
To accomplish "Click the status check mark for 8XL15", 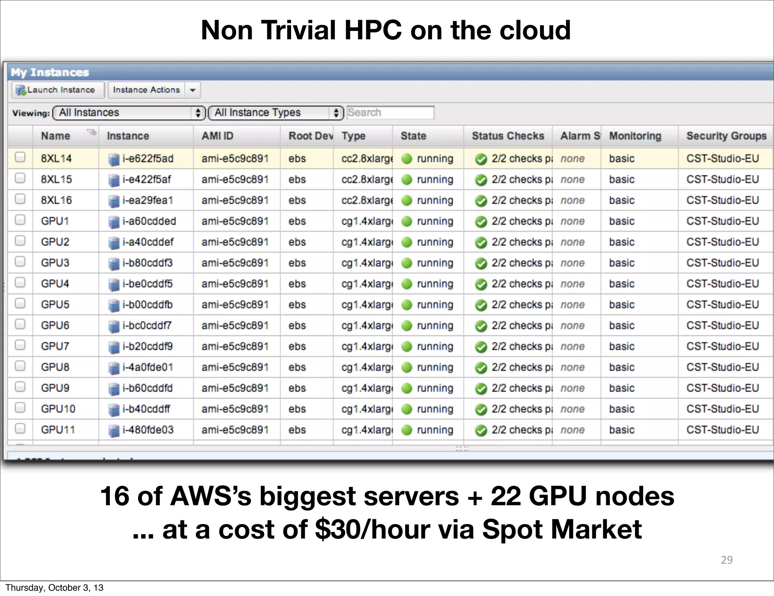I will 481,180.
